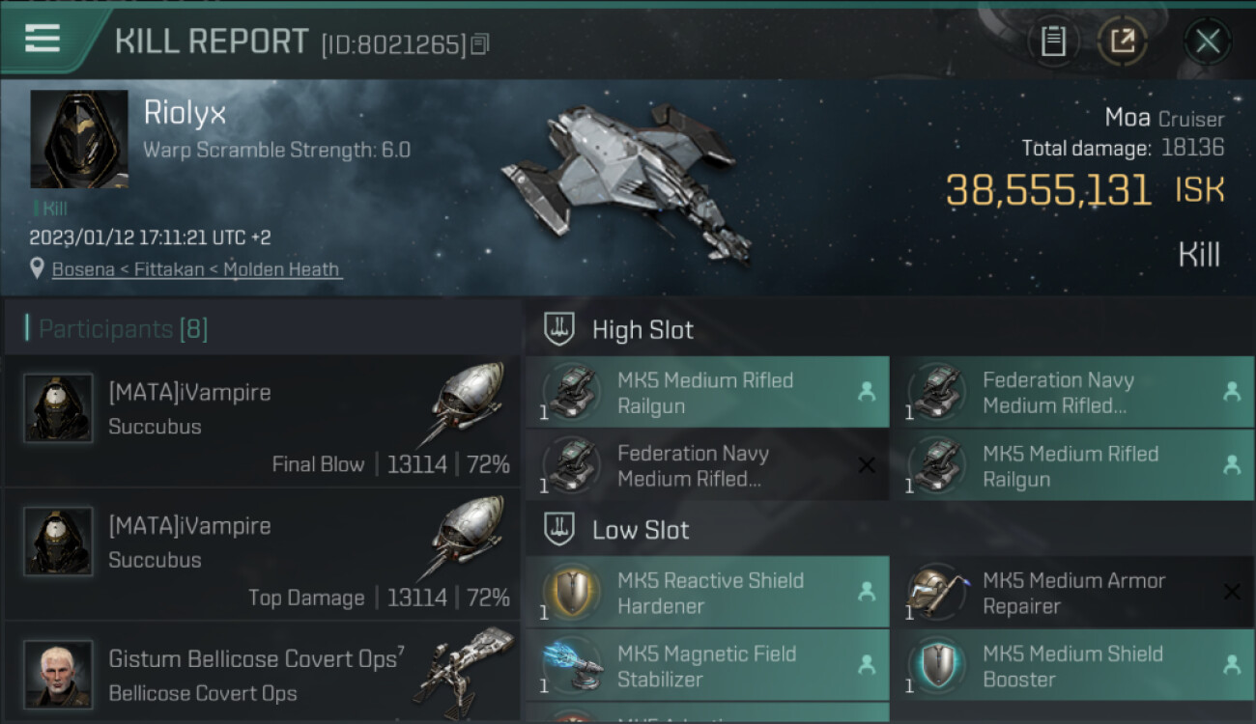The width and height of the screenshot is (1256, 724).
Task: Click the High Slot header icon
Action: click(559, 329)
